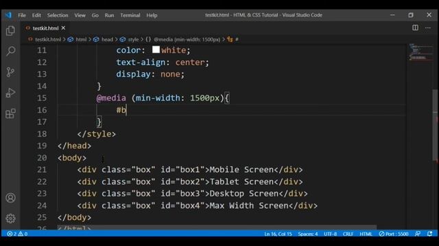Click the white color swatch on line 11
This screenshot has width=439, height=246.
tap(156, 50)
